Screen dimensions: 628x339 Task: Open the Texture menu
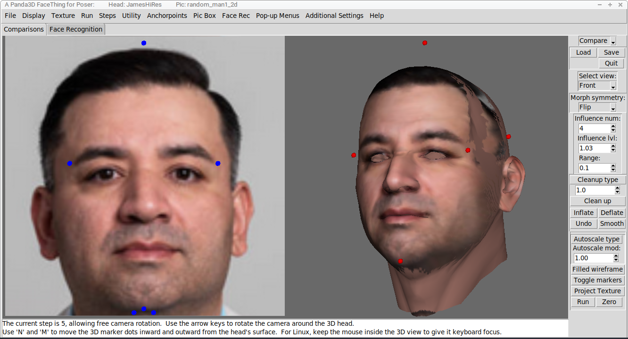coord(63,16)
